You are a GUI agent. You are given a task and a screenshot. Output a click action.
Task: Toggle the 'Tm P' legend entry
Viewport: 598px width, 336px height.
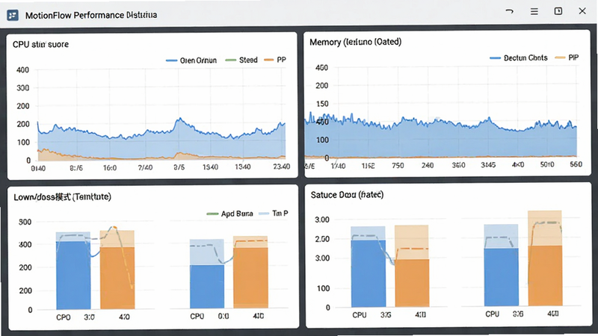pyautogui.click(x=274, y=214)
